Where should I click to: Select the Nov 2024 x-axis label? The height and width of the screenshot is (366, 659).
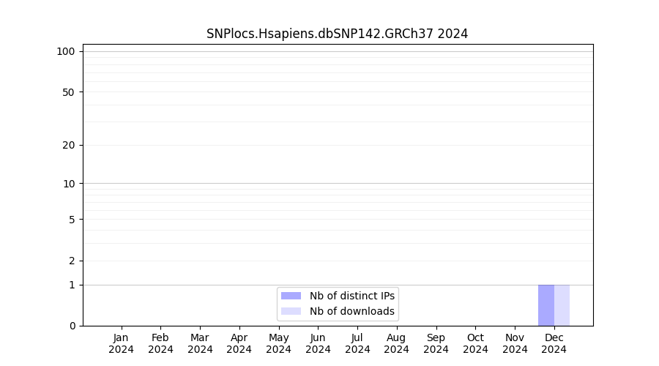tap(515, 343)
